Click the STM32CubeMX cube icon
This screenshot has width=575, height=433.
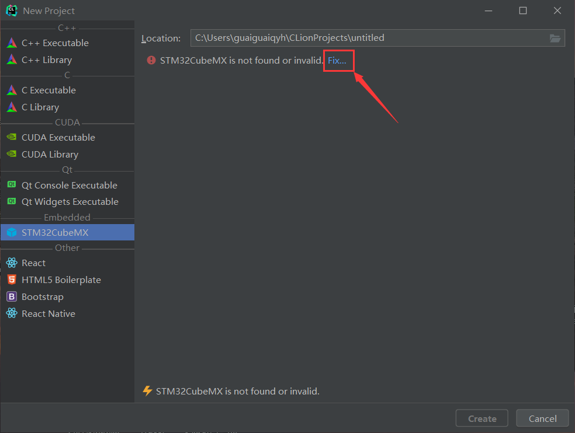click(12, 232)
